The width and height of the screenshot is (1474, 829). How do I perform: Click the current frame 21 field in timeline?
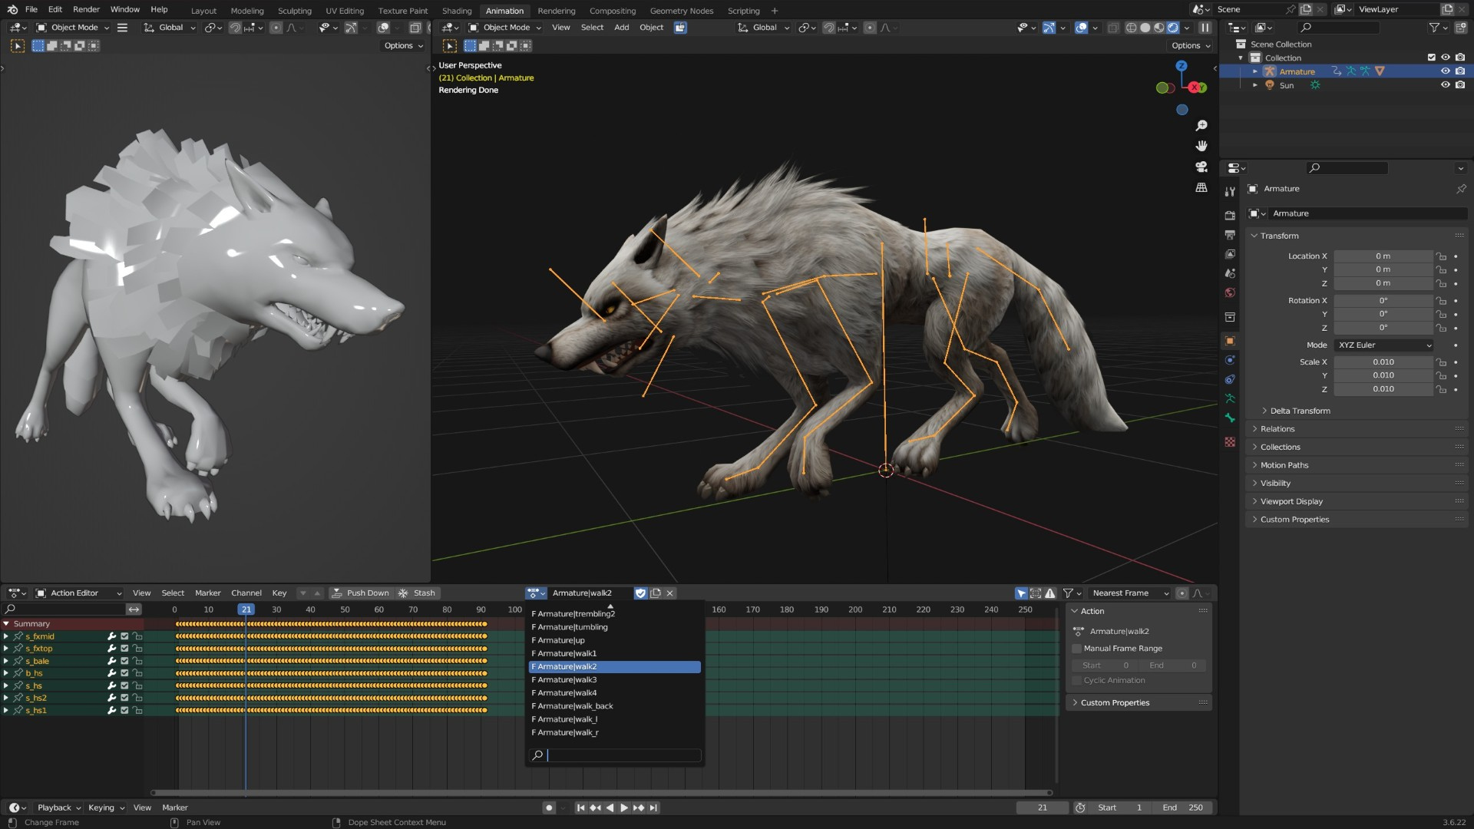click(1043, 808)
